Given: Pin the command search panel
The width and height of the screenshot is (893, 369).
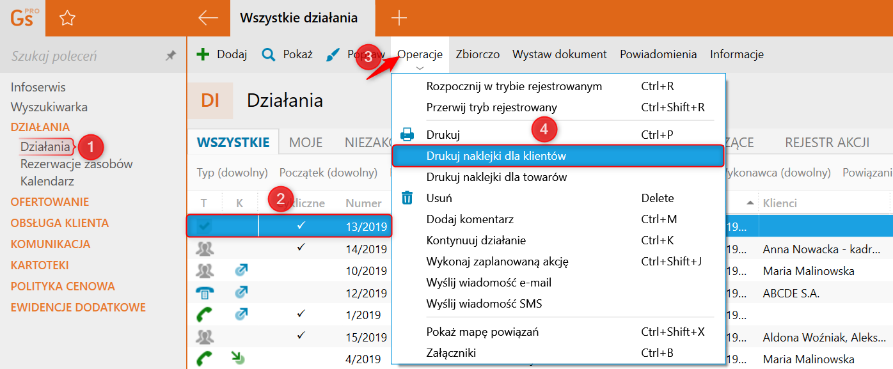Looking at the screenshot, I should 171,56.
